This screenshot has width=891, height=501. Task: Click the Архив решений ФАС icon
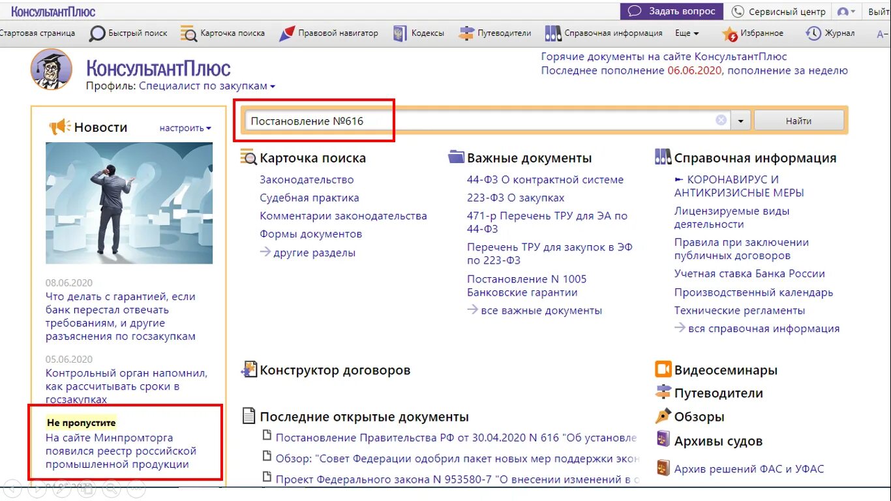(x=663, y=467)
